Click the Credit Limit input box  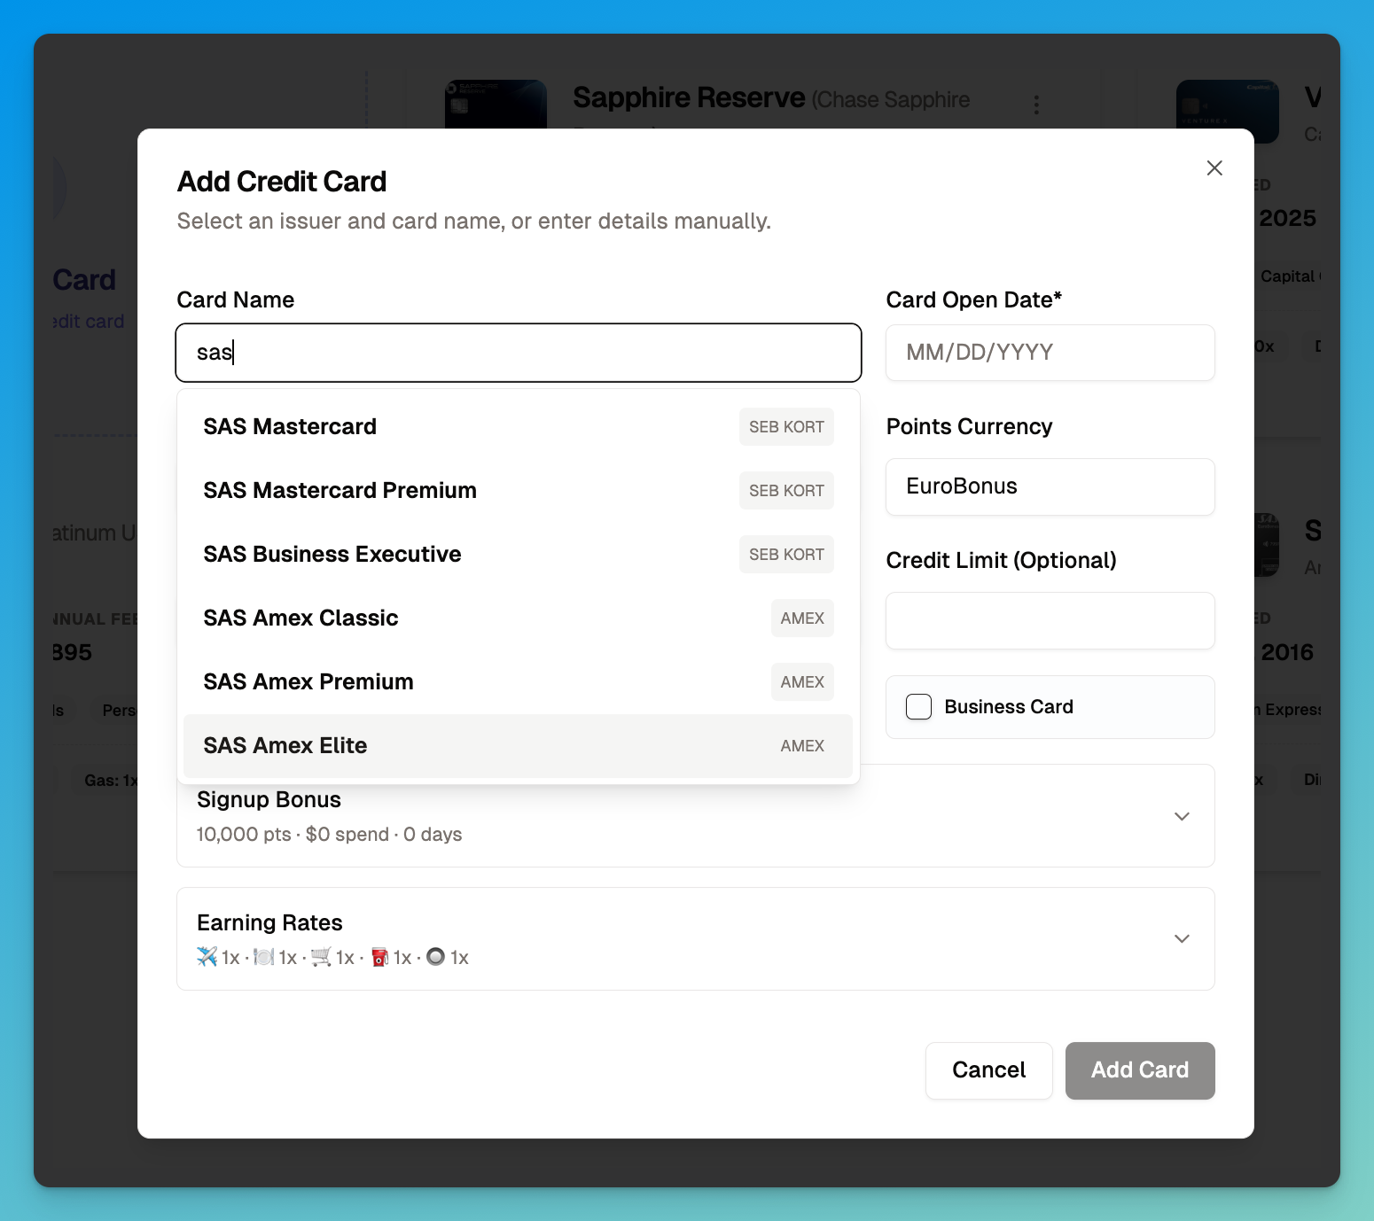(1050, 620)
